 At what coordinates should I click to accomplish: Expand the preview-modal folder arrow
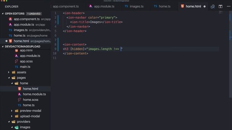(x=12, y=111)
